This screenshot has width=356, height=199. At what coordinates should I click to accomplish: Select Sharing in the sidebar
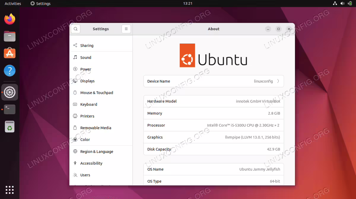point(101,46)
